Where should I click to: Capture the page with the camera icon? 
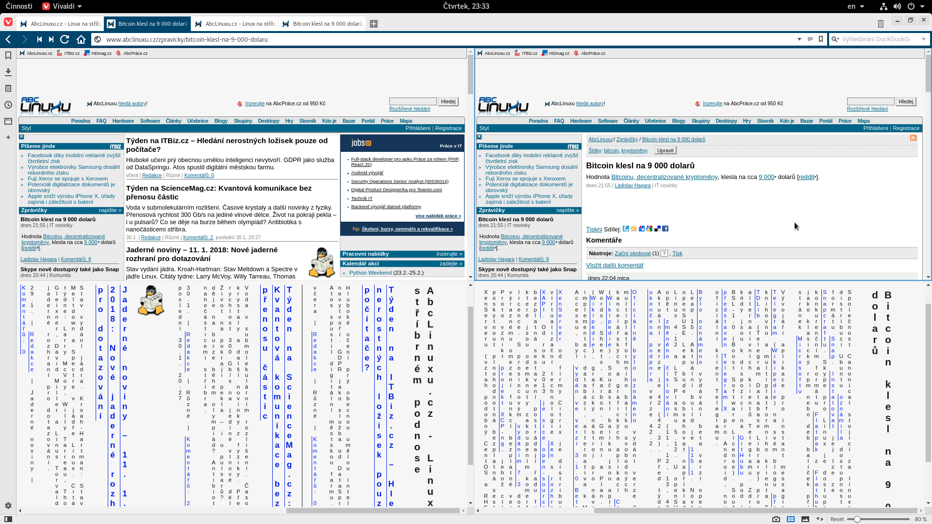pos(776,519)
